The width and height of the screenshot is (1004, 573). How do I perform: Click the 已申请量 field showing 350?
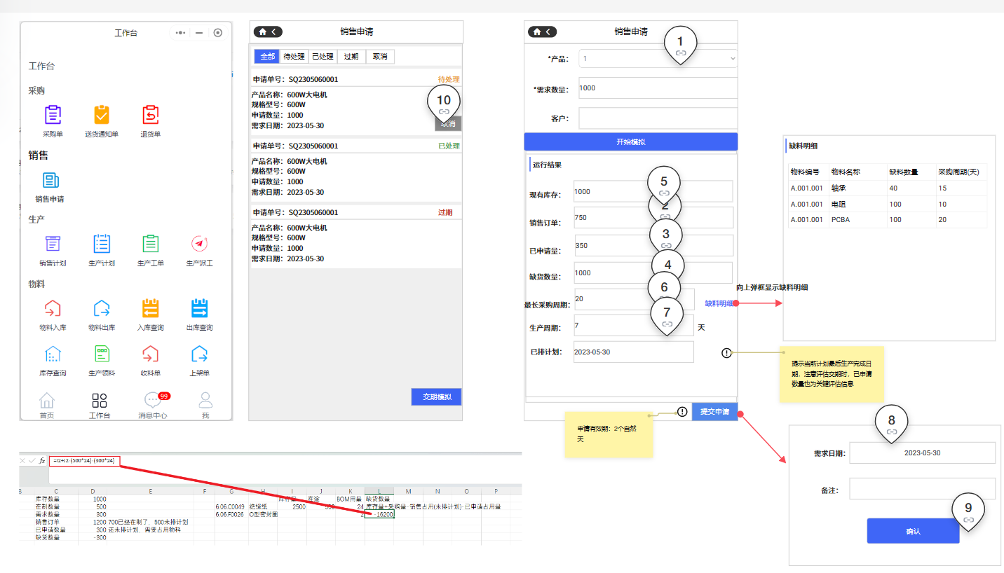coord(653,245)
